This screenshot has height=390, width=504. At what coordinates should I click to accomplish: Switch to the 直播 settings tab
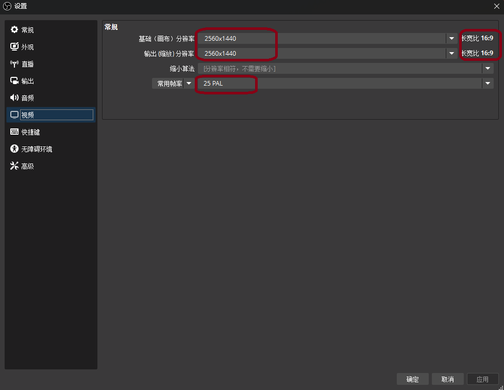click(51, 64)
